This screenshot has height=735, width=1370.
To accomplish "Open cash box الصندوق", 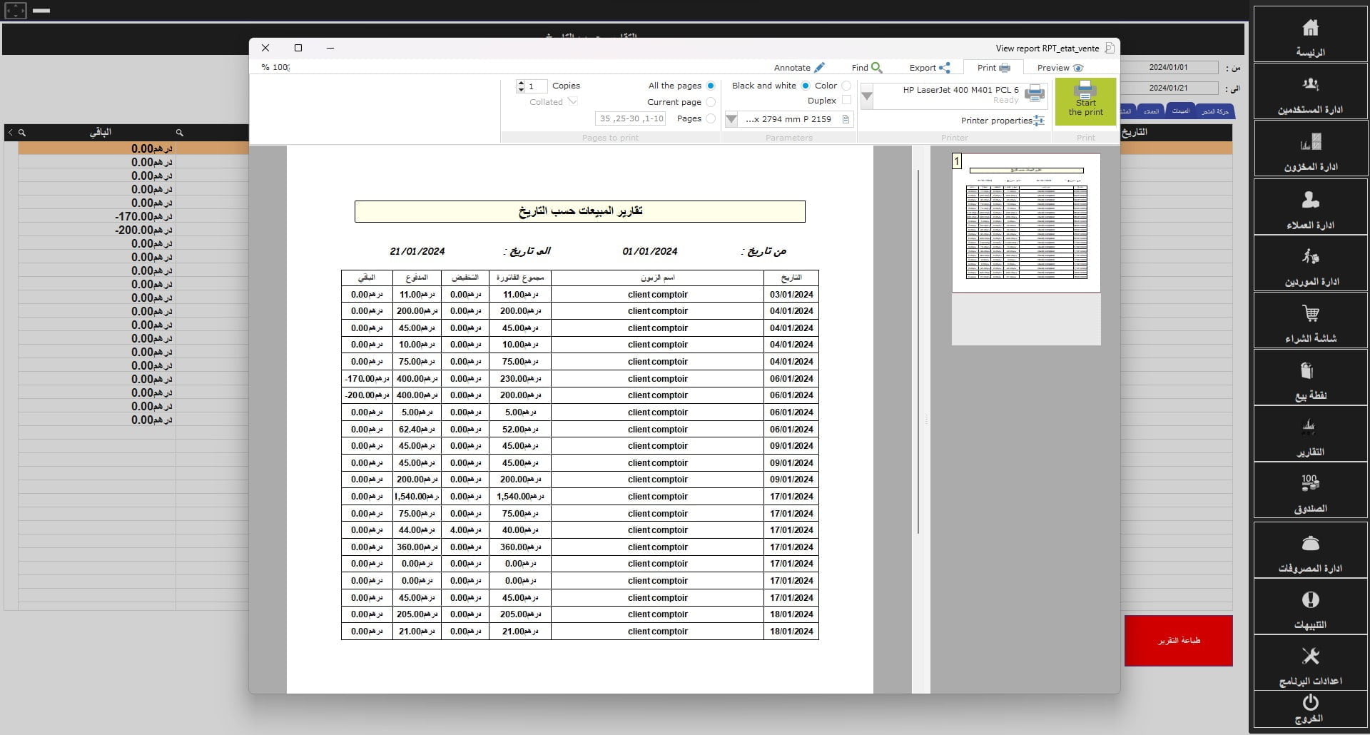I will click(1310, 490).
